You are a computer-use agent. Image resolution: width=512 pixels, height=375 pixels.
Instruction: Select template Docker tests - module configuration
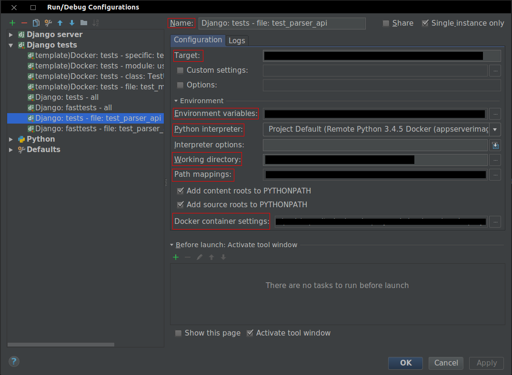(x=95, y=66)
